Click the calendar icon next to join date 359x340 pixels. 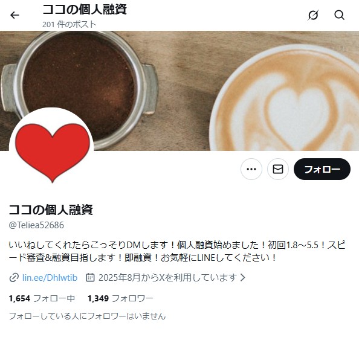coord(90,278)
